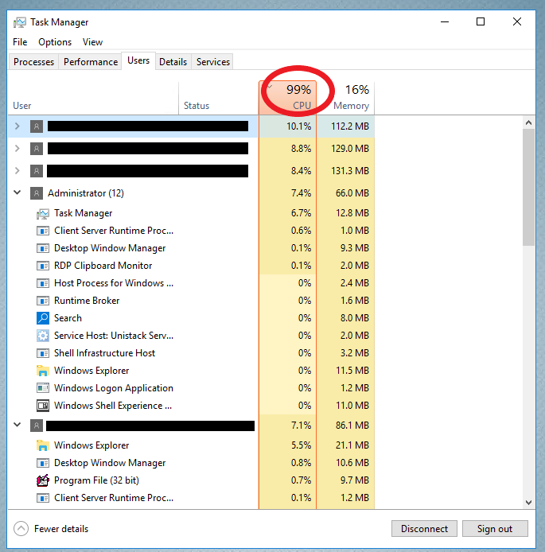Click the 131.3 MB memory value

click(350, 171)
